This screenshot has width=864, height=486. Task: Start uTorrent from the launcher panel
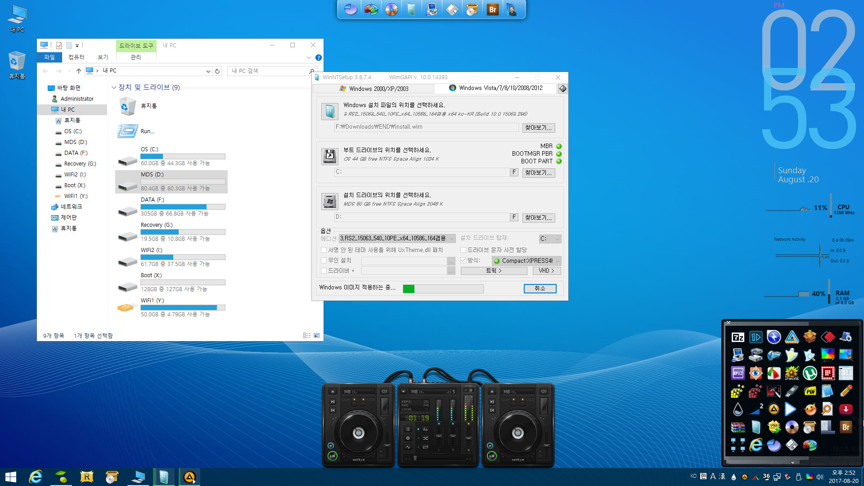click(810, 373)
